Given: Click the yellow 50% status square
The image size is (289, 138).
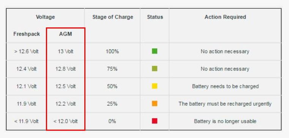Looking at the screenshot, I should pos(155,86).
